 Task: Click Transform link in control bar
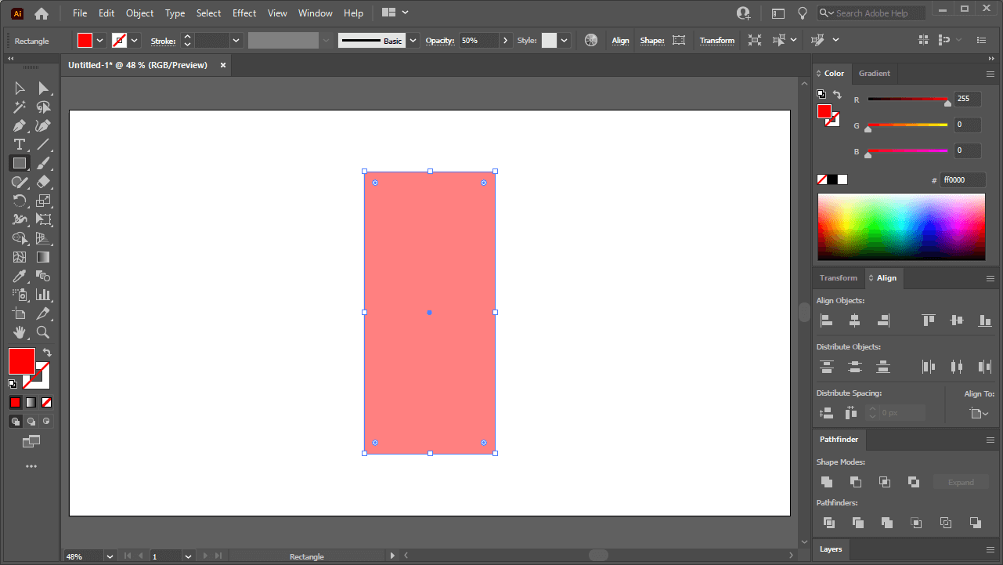click(717, 41)
